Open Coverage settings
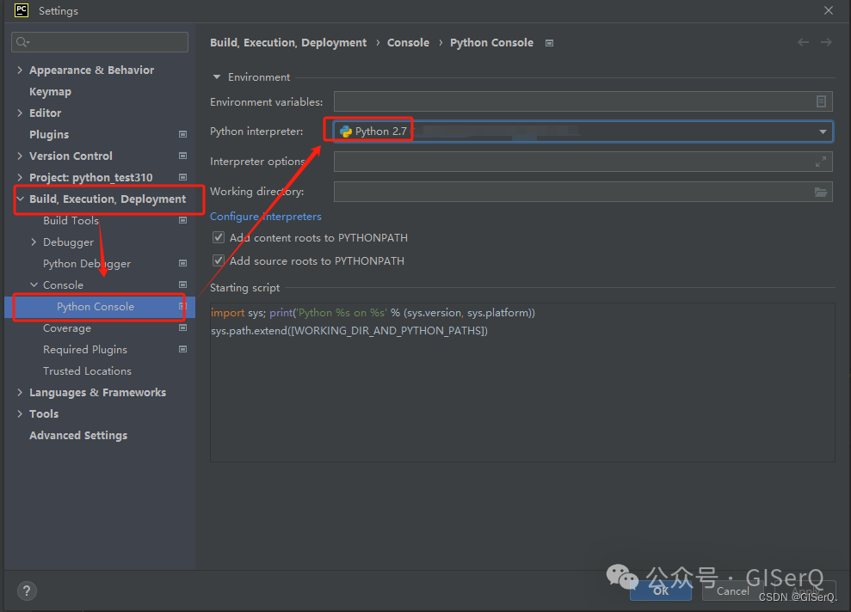 pos(67,328)
